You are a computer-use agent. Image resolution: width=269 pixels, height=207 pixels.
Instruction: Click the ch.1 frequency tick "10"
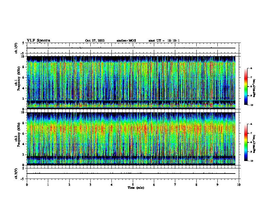23,56
